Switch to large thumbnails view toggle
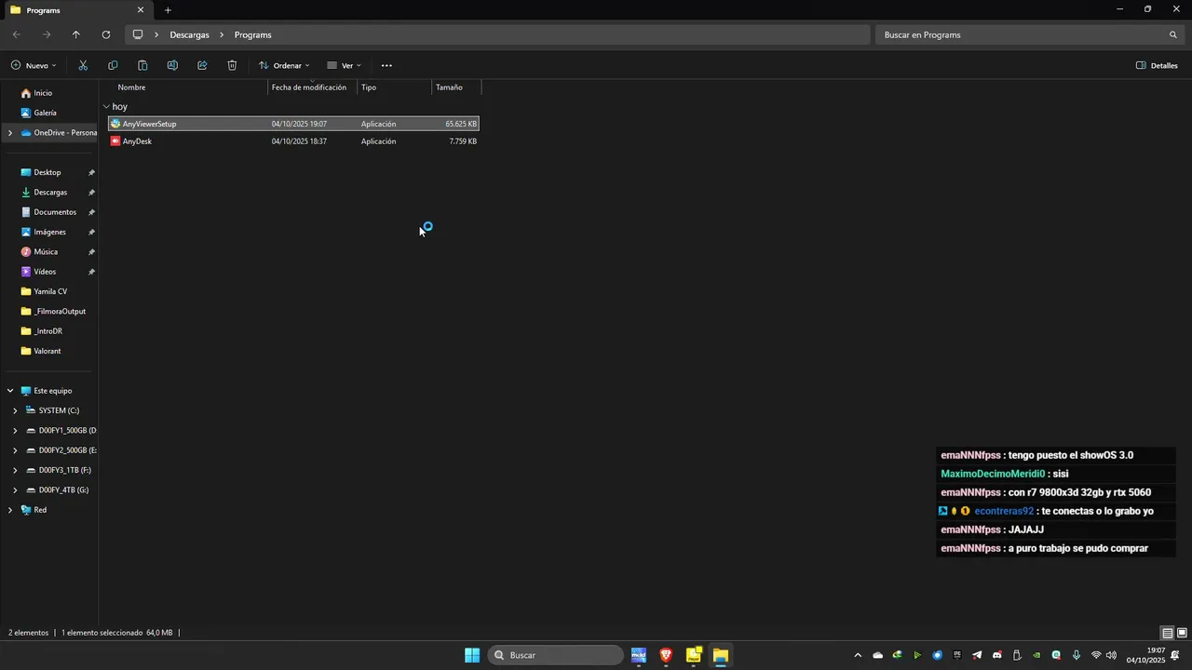The width and height of the screenshot is (1192, 670). [x=1182, y=633]
